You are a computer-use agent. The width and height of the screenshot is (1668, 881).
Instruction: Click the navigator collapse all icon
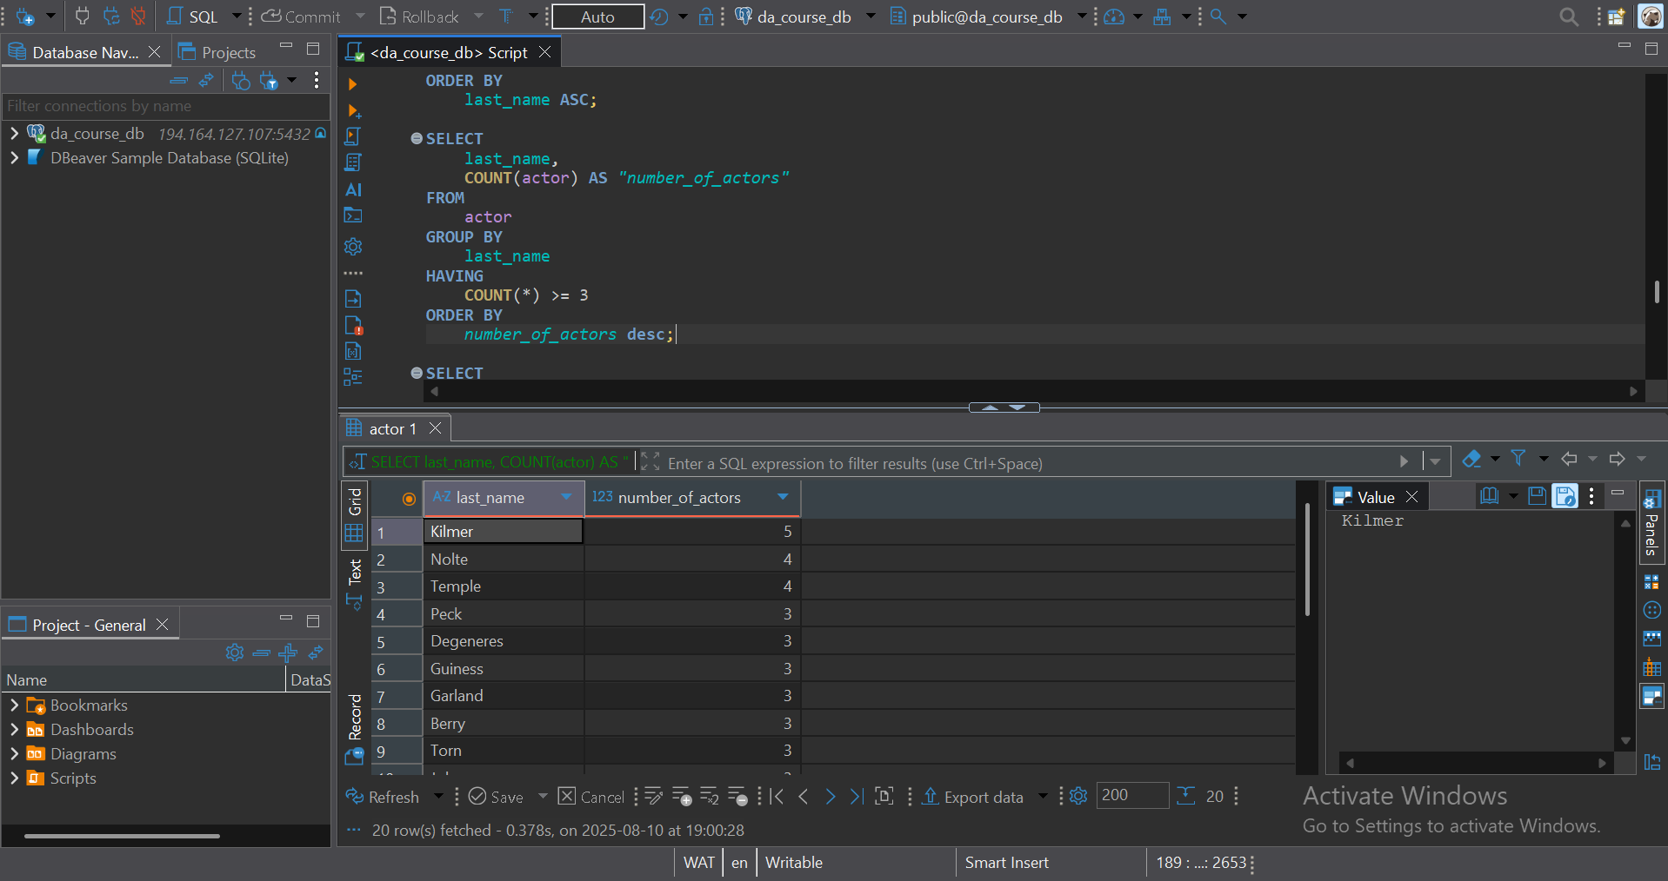click(179, 80)
